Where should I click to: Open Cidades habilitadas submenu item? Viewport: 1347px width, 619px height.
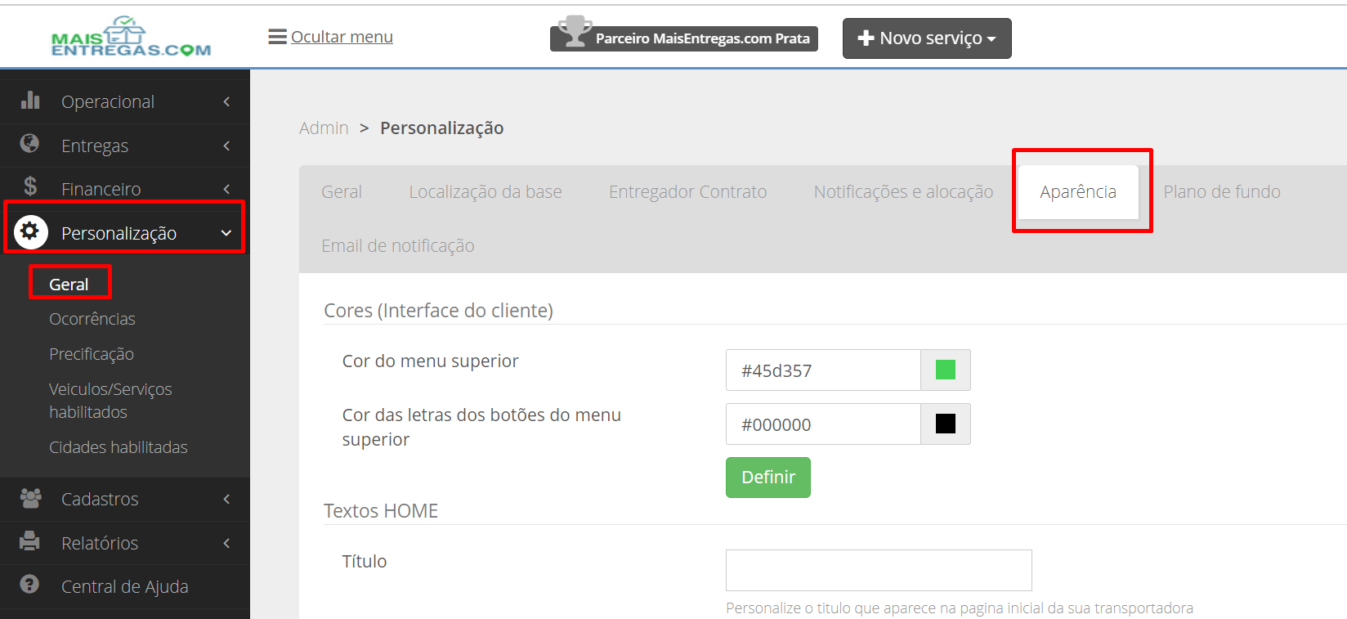(119, 447)
